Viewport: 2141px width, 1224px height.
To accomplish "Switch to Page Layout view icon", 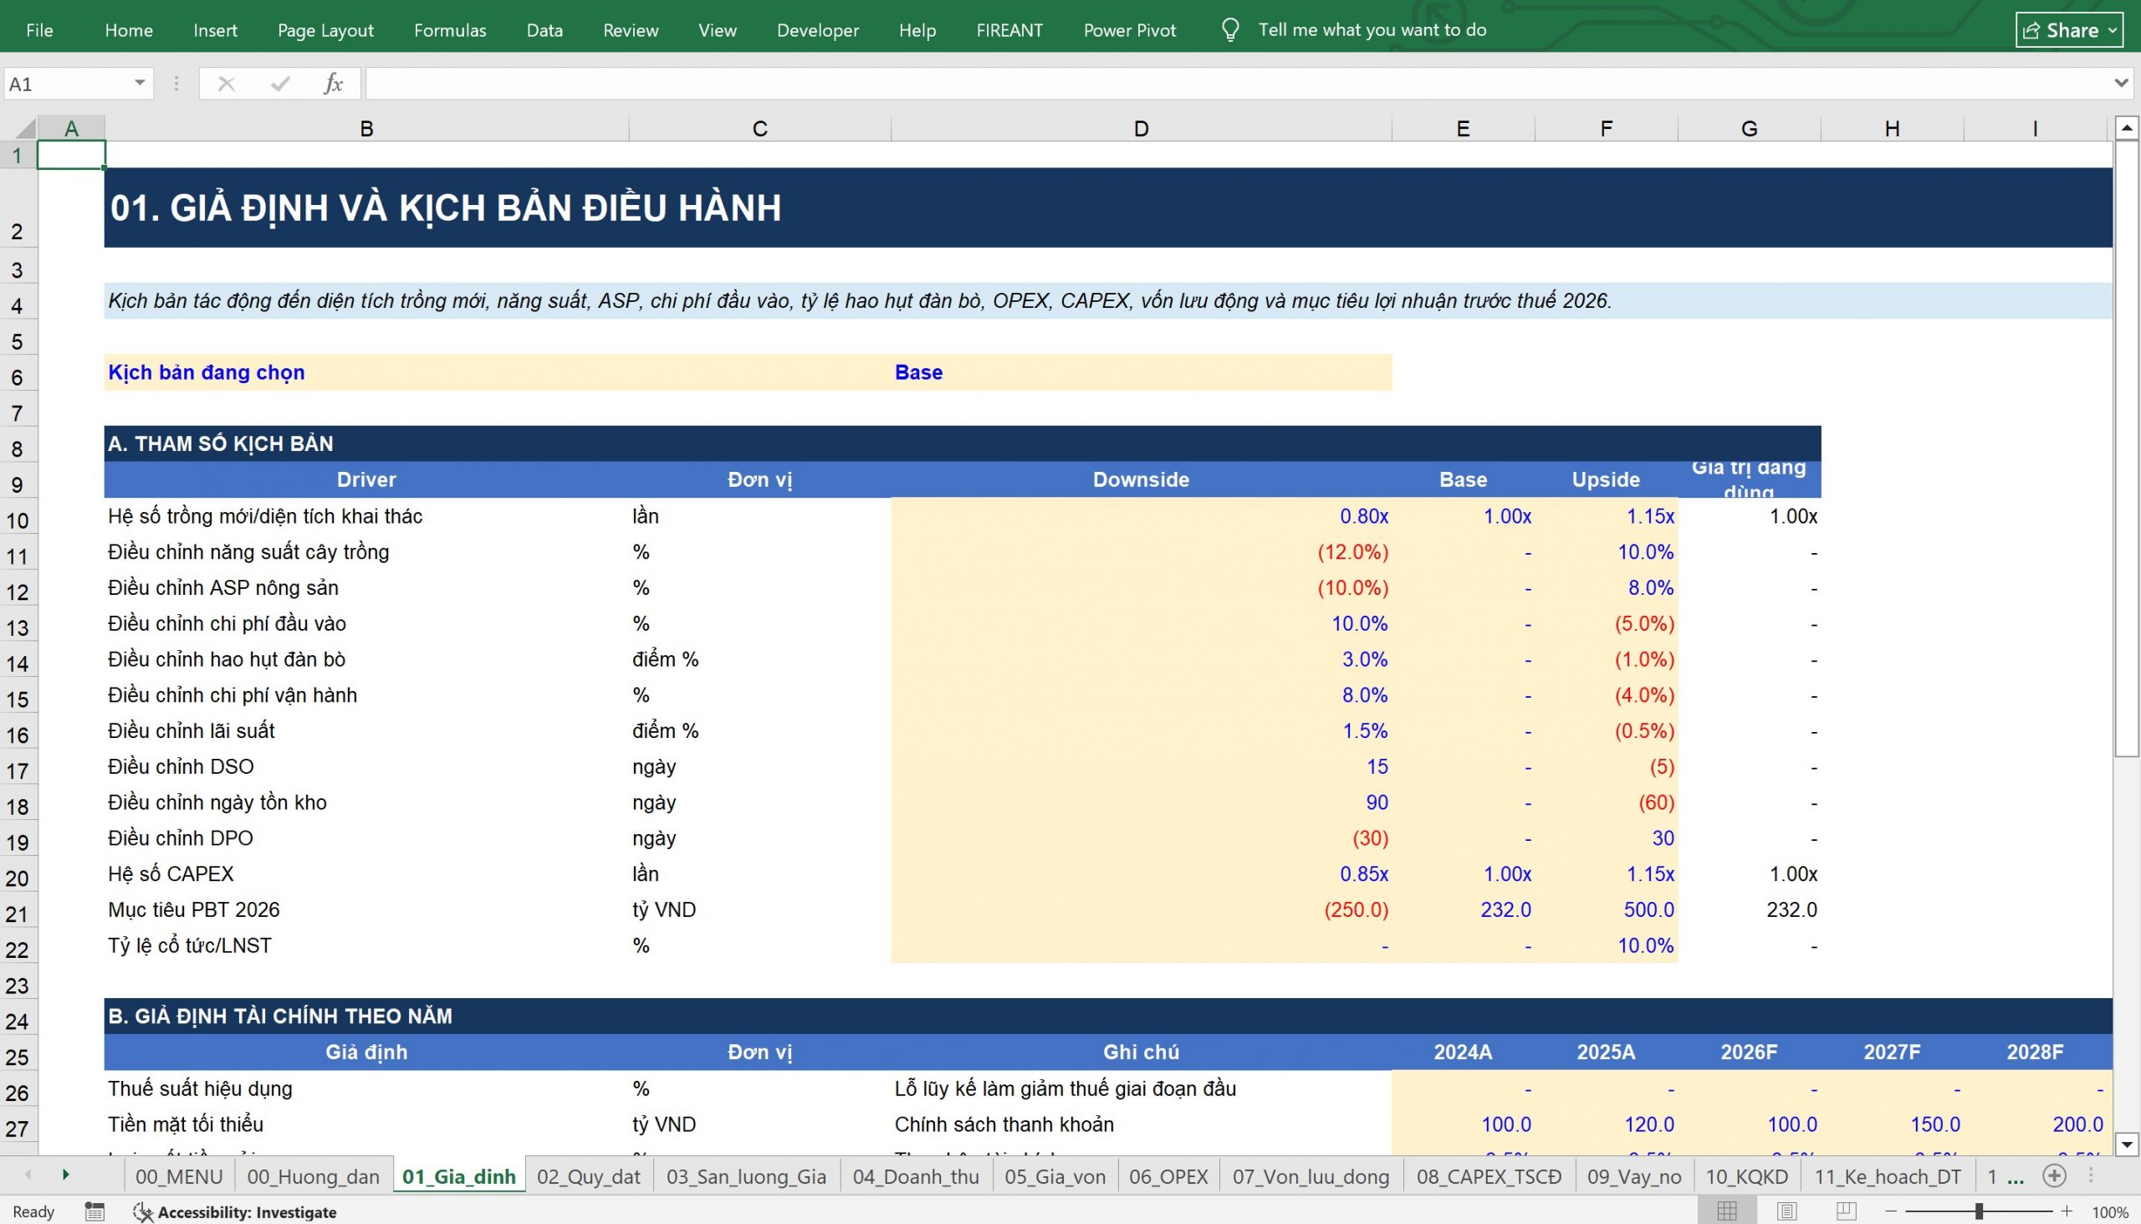I will (x=1787, y=1211).
